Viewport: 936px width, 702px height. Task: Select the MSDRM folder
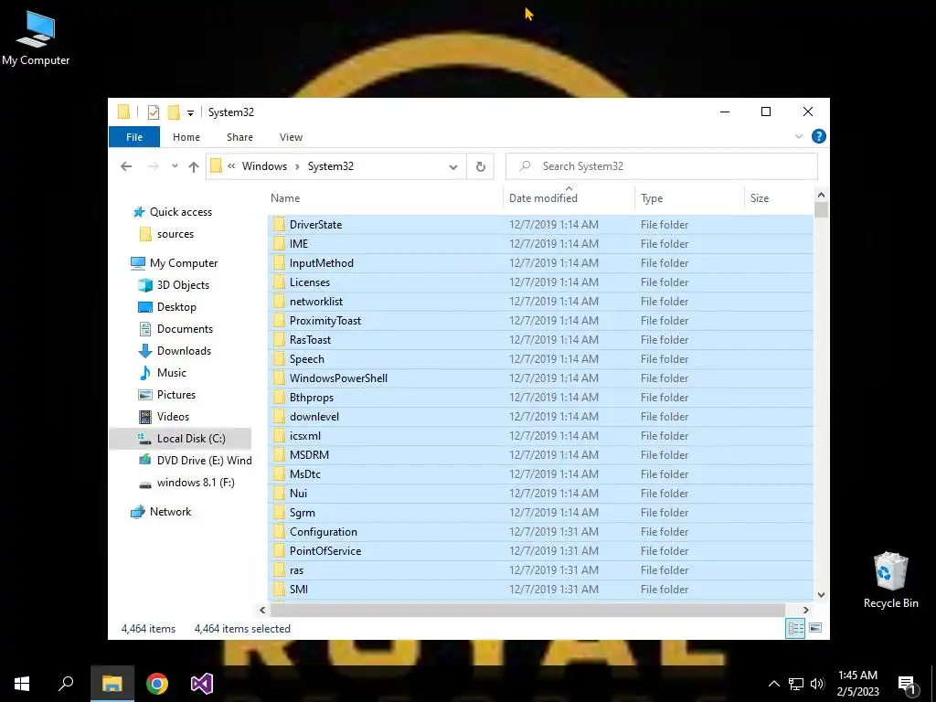tap(540, 455)
